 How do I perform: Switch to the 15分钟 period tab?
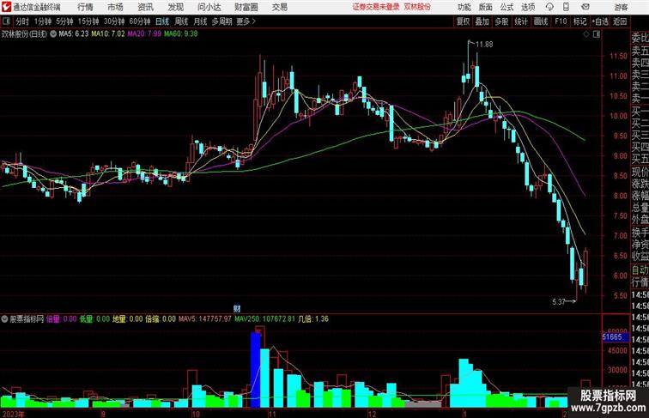point(88,21)
